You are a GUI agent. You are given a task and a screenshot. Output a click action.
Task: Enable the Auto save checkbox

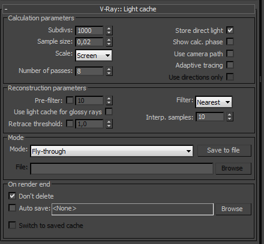[x=12, y=208]
